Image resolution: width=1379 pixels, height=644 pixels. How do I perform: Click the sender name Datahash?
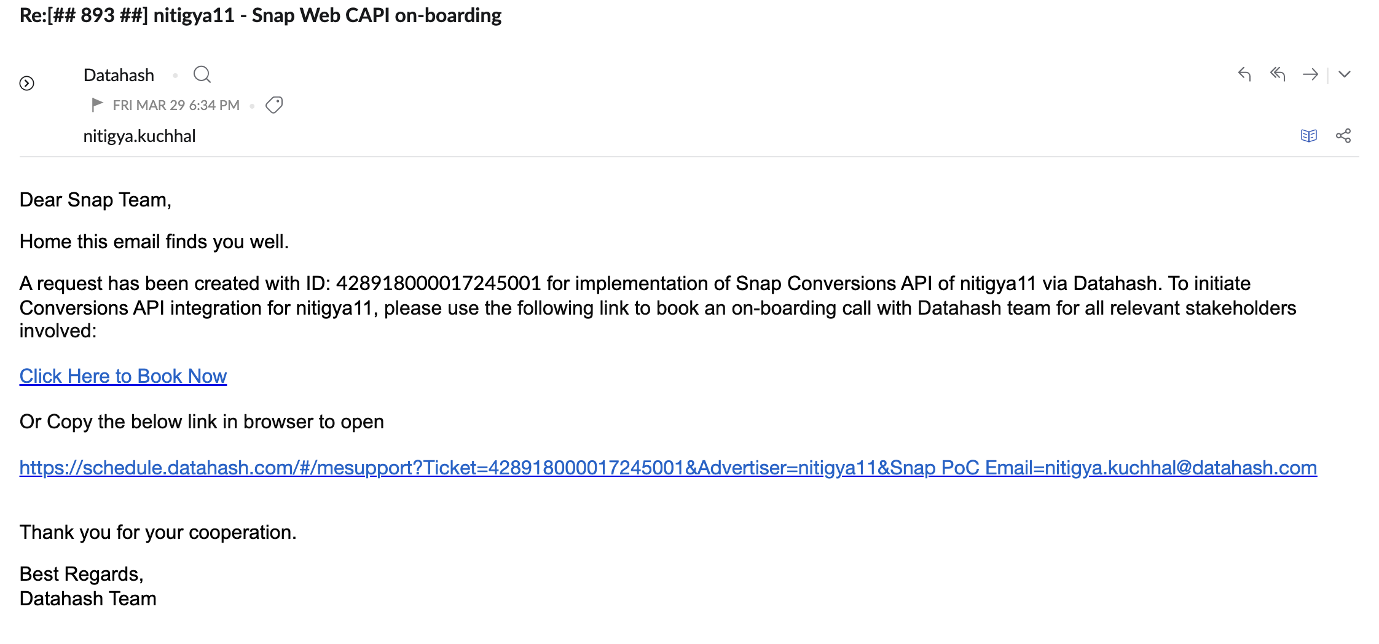pos(119,75)
